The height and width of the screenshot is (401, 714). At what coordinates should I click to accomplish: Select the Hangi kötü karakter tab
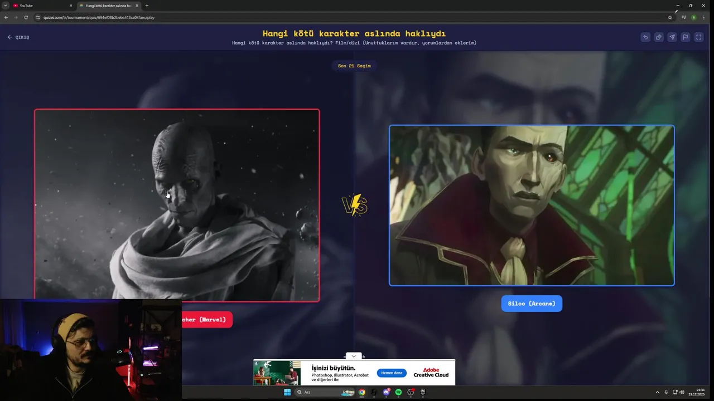(108, 6)
